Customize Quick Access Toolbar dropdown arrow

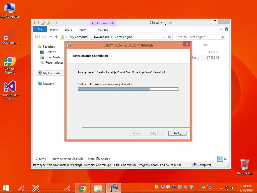pos(53,23)
